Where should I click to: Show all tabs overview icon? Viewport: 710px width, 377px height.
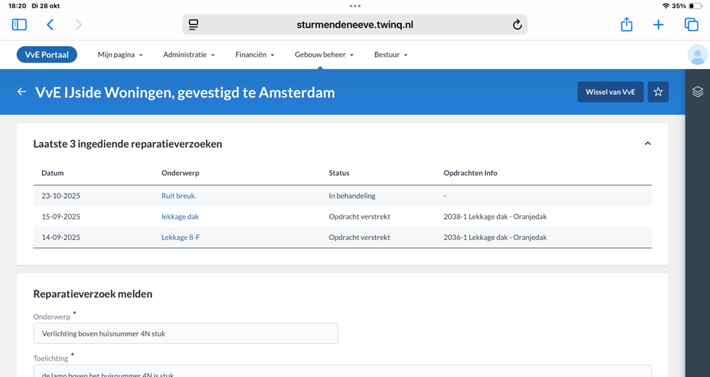pos(691,25)
